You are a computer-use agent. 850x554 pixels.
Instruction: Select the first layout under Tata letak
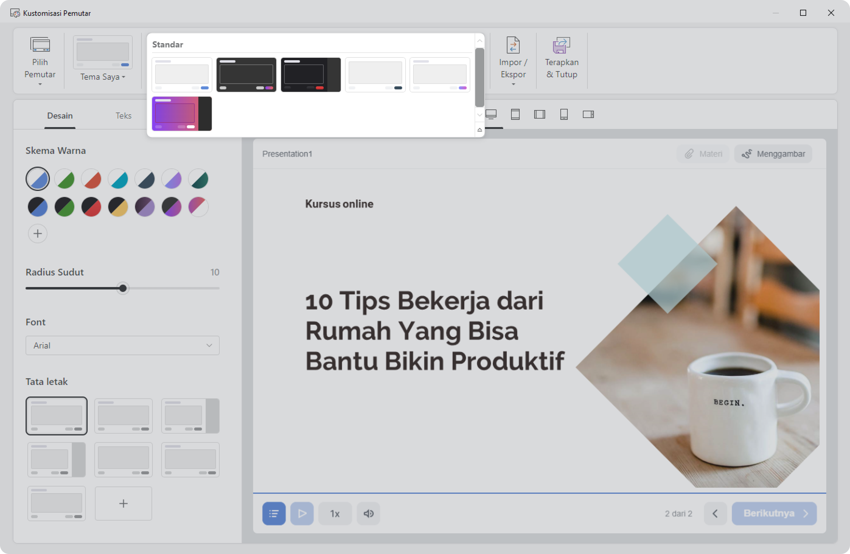click(x=56, y=415)
